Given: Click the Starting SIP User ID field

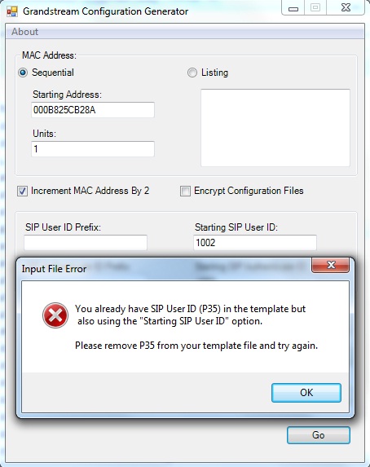Looking at the screenshot, I should tap(255, 243).
